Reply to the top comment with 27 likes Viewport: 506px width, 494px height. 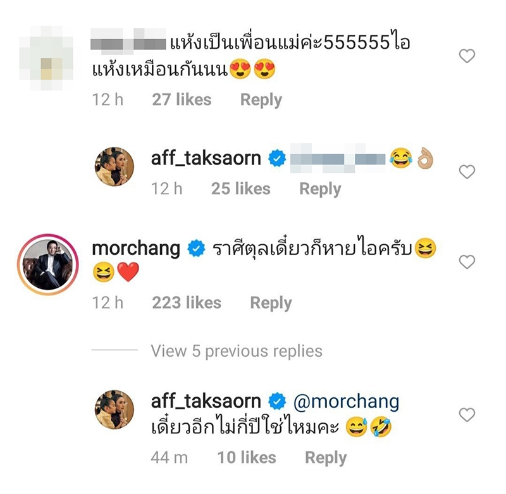point(261,100)
